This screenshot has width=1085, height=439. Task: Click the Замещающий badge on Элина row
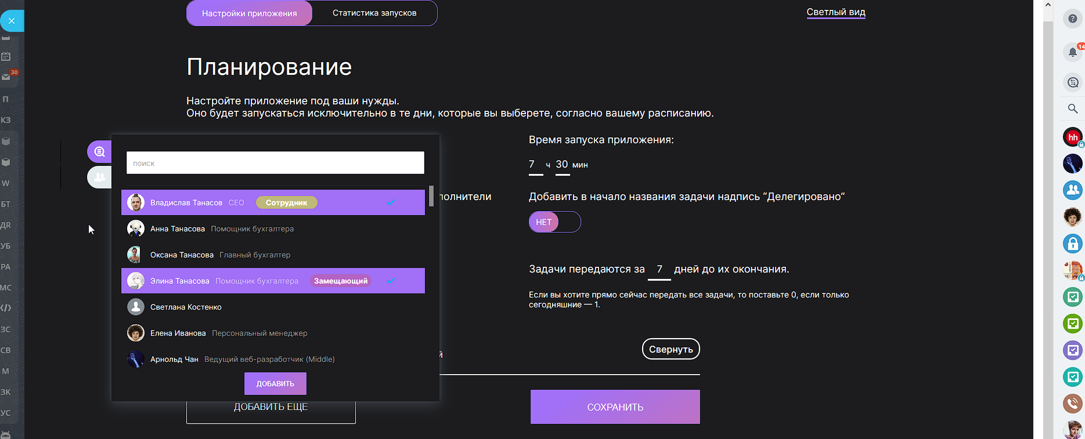pos(341,281)
